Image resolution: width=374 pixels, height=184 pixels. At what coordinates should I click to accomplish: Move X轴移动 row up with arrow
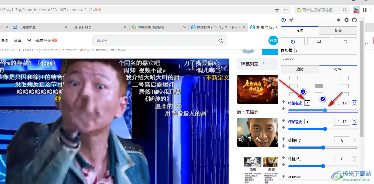click(283, 139)
